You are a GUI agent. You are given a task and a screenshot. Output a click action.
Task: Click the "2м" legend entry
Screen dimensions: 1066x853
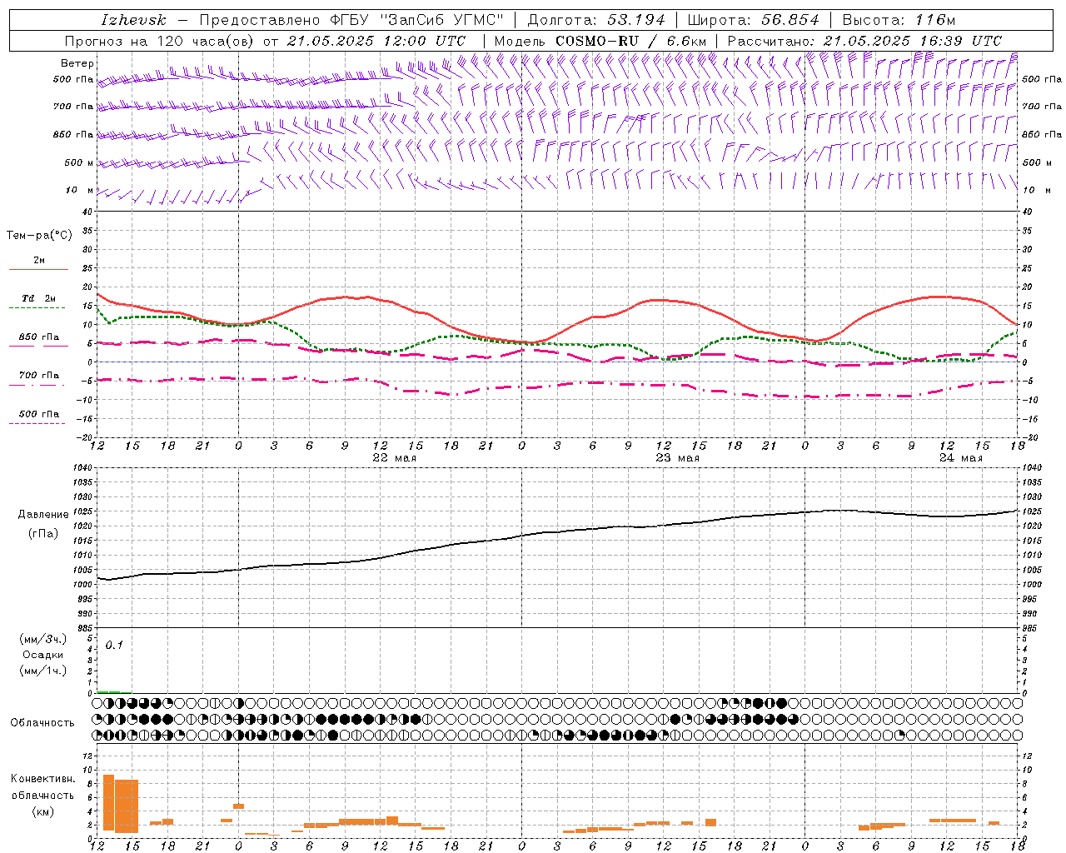coord(39,260)
